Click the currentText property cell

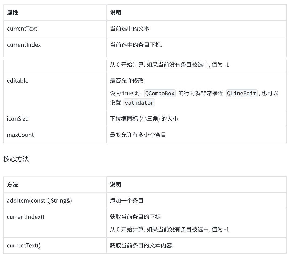55,29
